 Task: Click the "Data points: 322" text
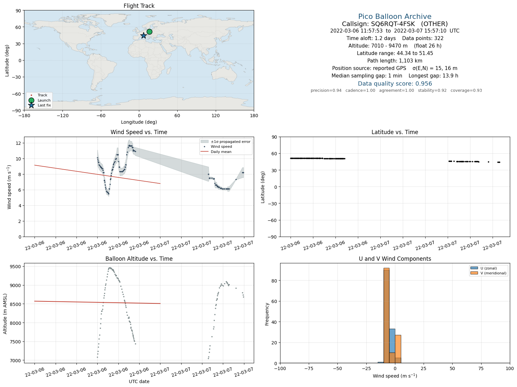coord(423,38)
